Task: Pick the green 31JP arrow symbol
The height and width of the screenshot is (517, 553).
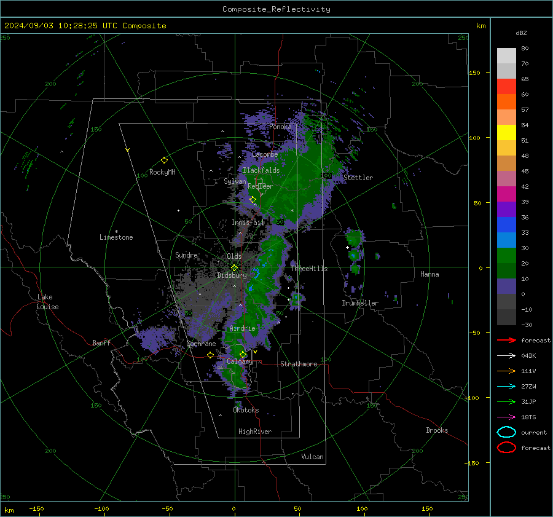Action: 506,401
